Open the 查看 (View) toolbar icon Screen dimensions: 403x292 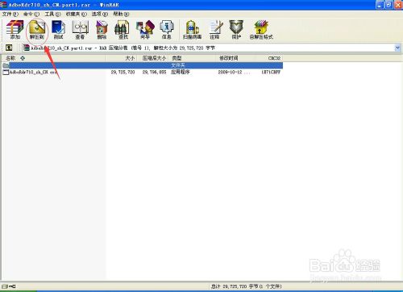coord(80,30)
